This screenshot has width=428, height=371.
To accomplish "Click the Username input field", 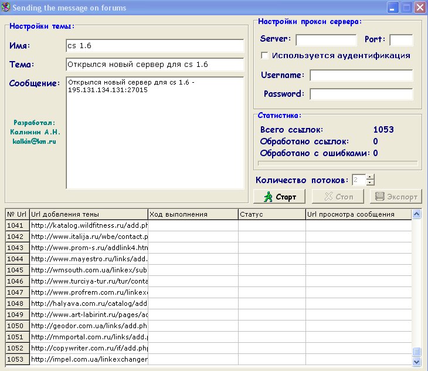I will (361, 75).
